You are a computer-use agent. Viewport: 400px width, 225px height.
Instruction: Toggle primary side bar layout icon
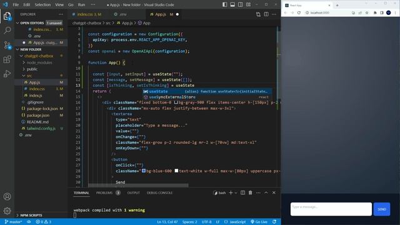225,4
